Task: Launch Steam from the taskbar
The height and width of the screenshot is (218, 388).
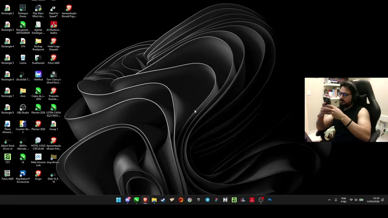Action: (163, 200)
